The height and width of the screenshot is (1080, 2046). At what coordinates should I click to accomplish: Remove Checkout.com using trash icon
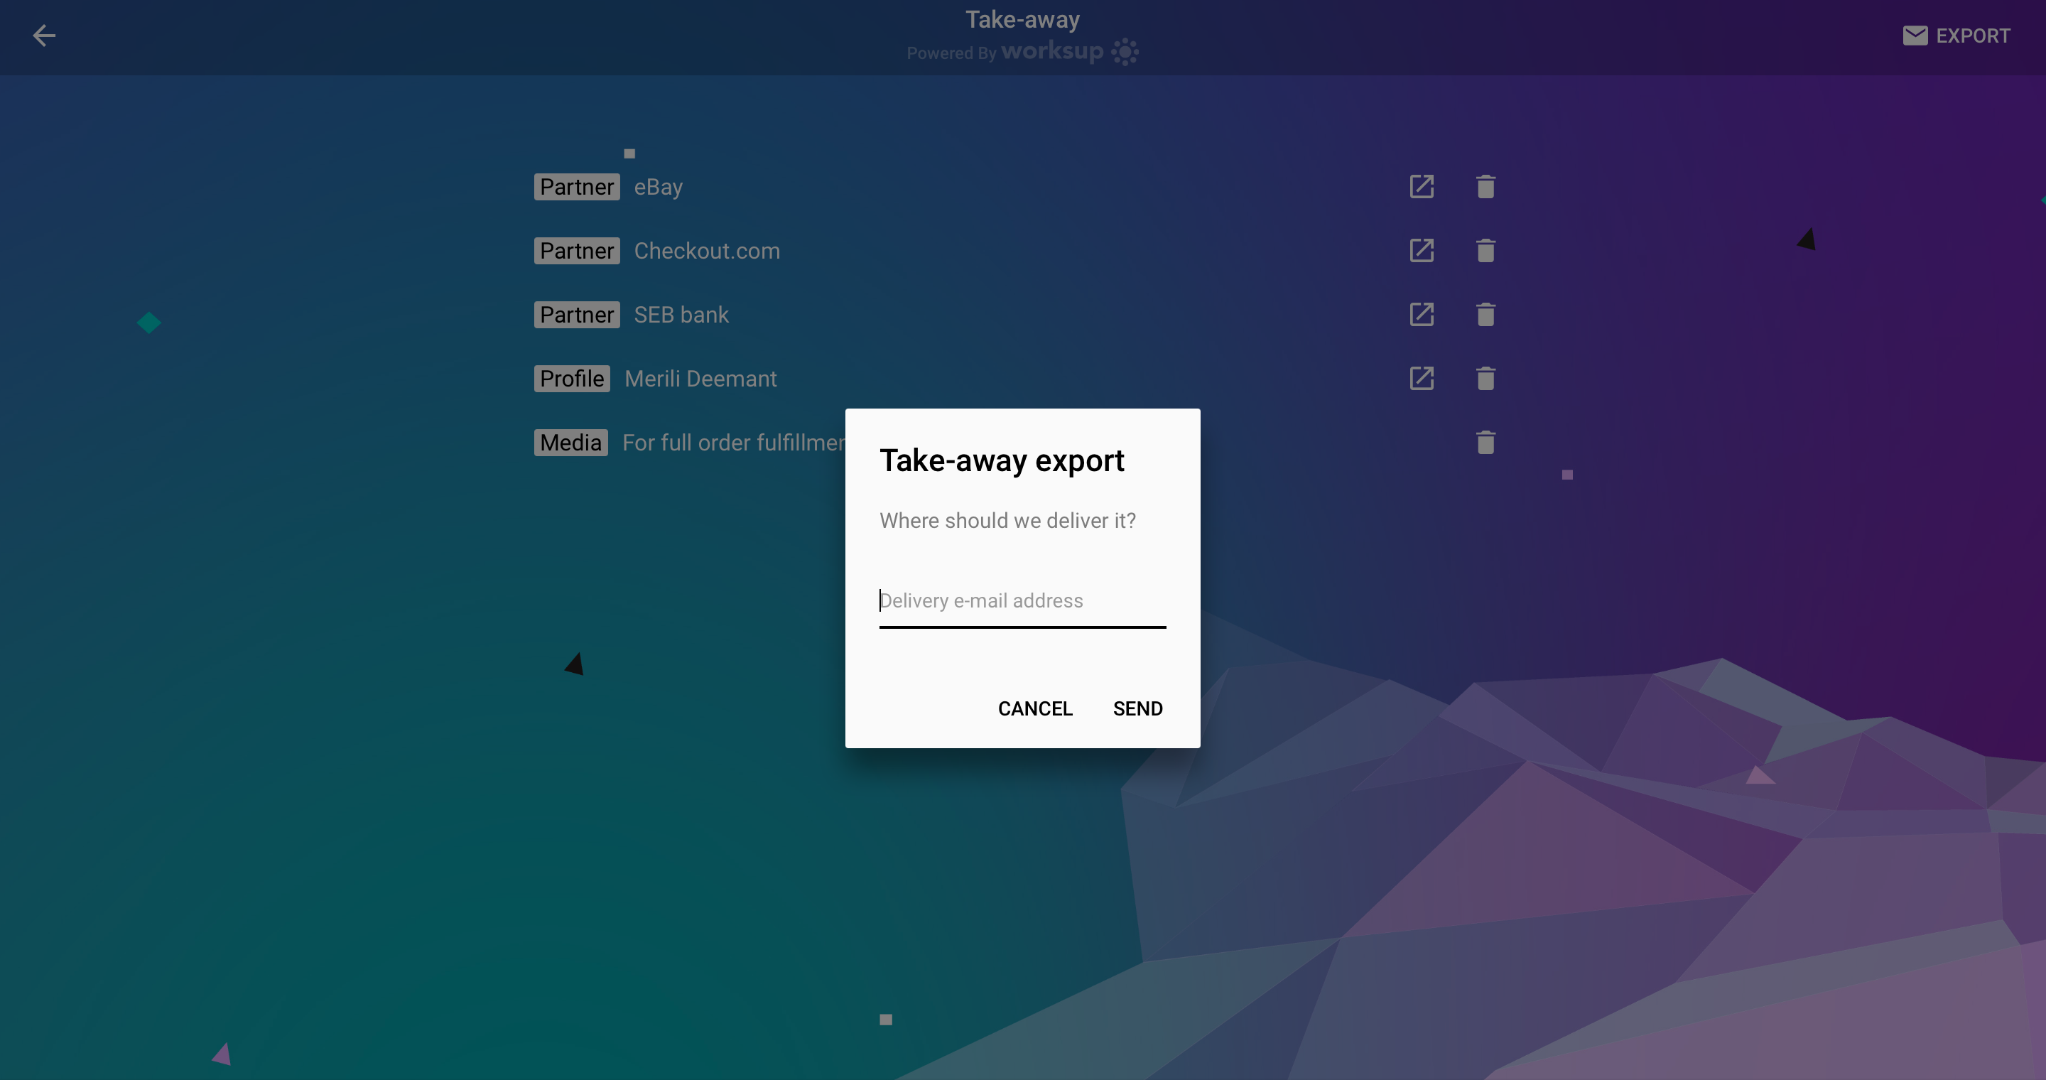[x=1485, y=250]
